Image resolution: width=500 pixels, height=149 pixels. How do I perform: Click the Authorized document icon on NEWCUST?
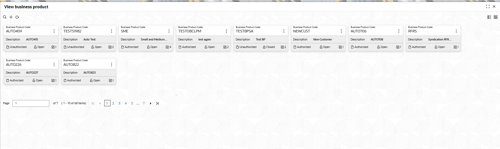(x=295, y=47)
